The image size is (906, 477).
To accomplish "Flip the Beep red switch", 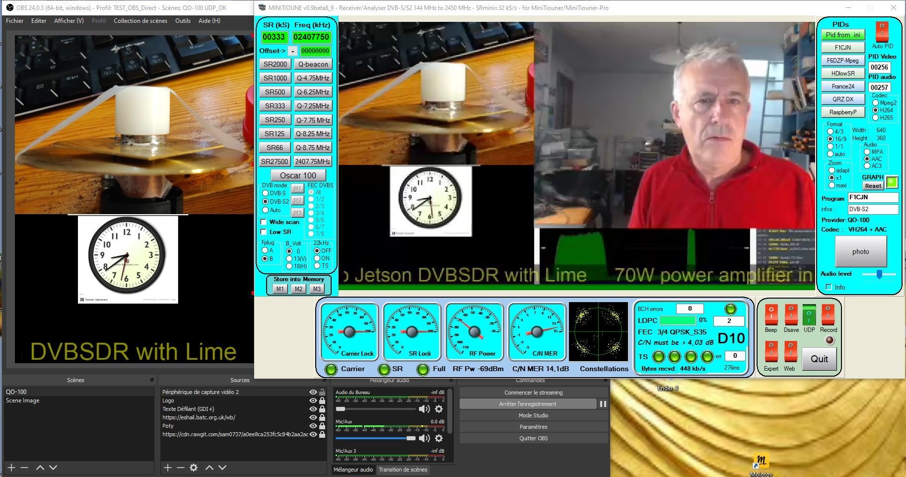I will click(x=771, y=315).
